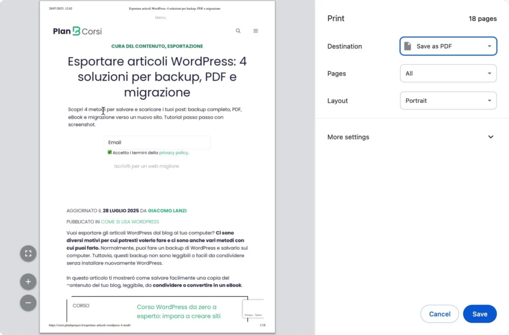The image size is (509, 335).
Task: Click the 28 LUGLIO 2025 date text
Action: [x=121, y=210]
